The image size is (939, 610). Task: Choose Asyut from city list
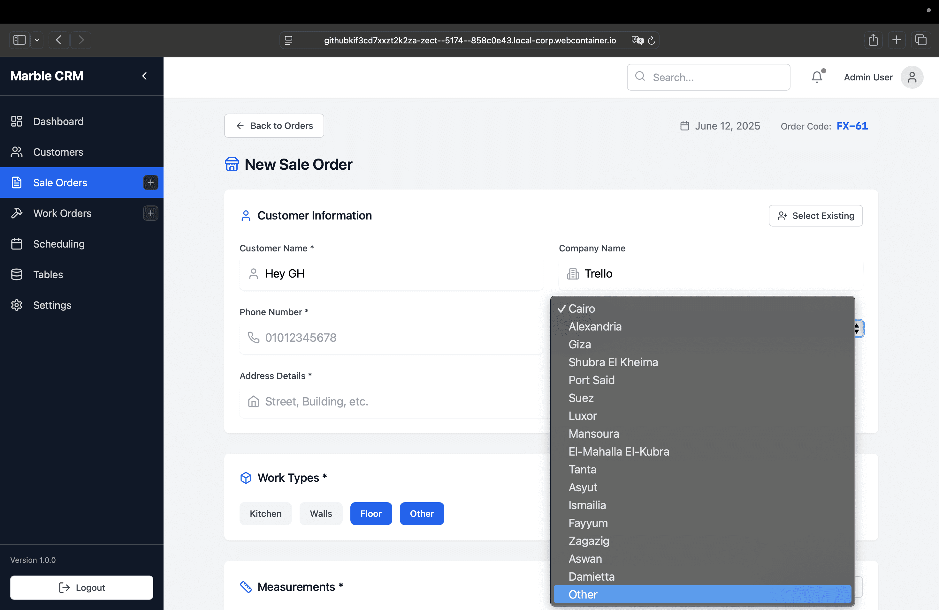tap(702, 487)
